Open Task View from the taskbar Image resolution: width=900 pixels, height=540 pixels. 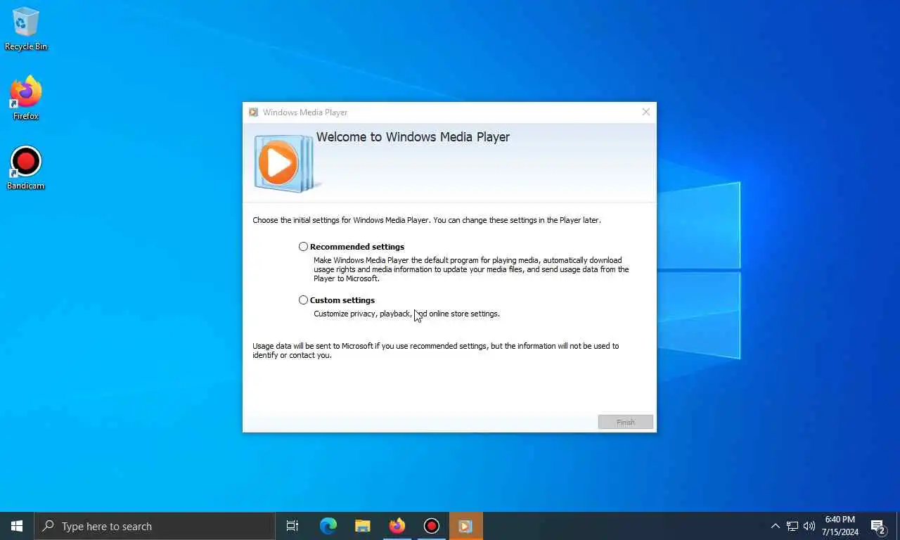292,526
